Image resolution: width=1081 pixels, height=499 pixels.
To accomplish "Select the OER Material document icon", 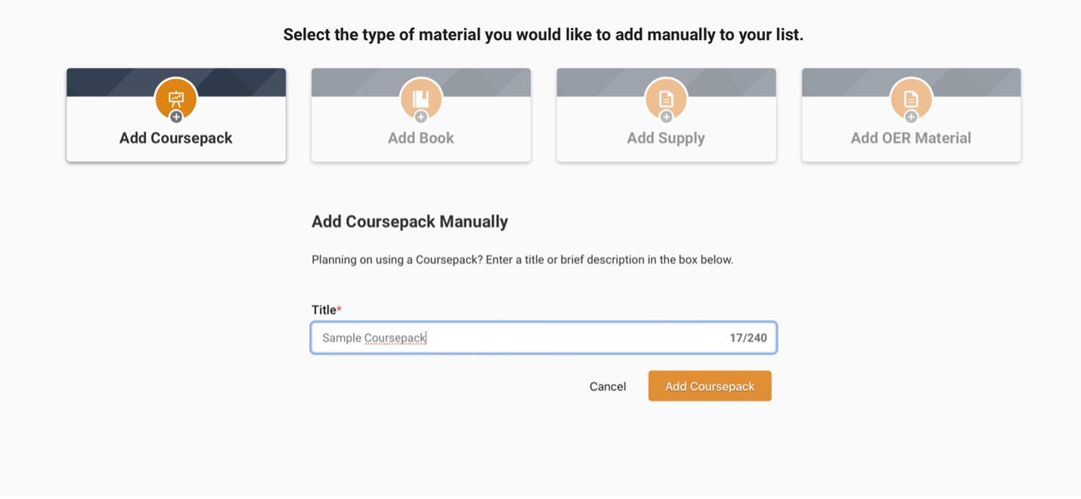I will pos(910,97).
